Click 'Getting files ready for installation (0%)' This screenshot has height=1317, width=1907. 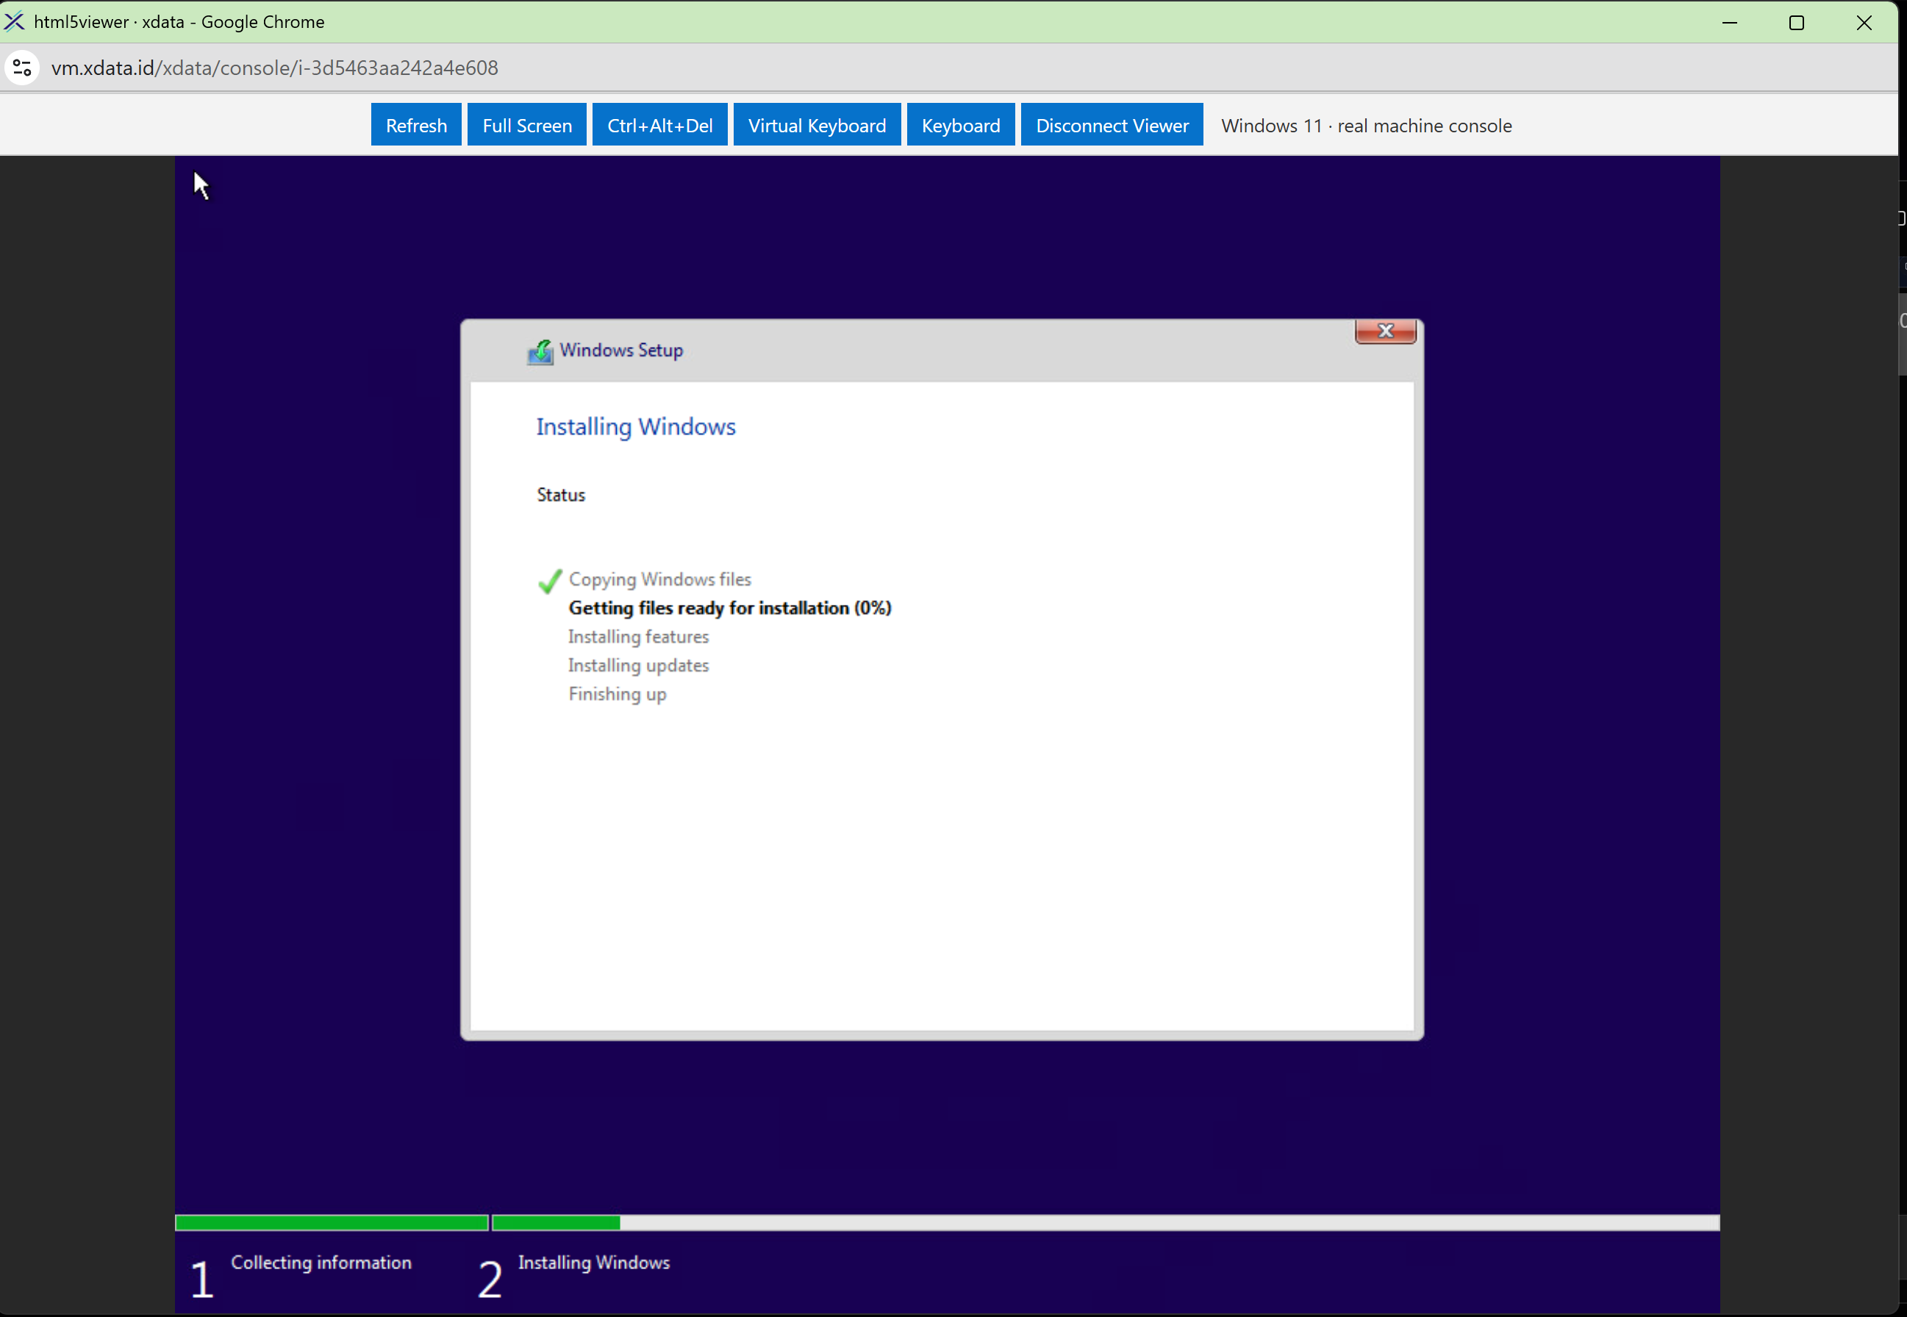click(x=730, y=609)
